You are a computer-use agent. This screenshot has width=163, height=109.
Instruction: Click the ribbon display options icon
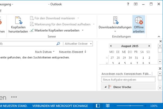(135, 4)
